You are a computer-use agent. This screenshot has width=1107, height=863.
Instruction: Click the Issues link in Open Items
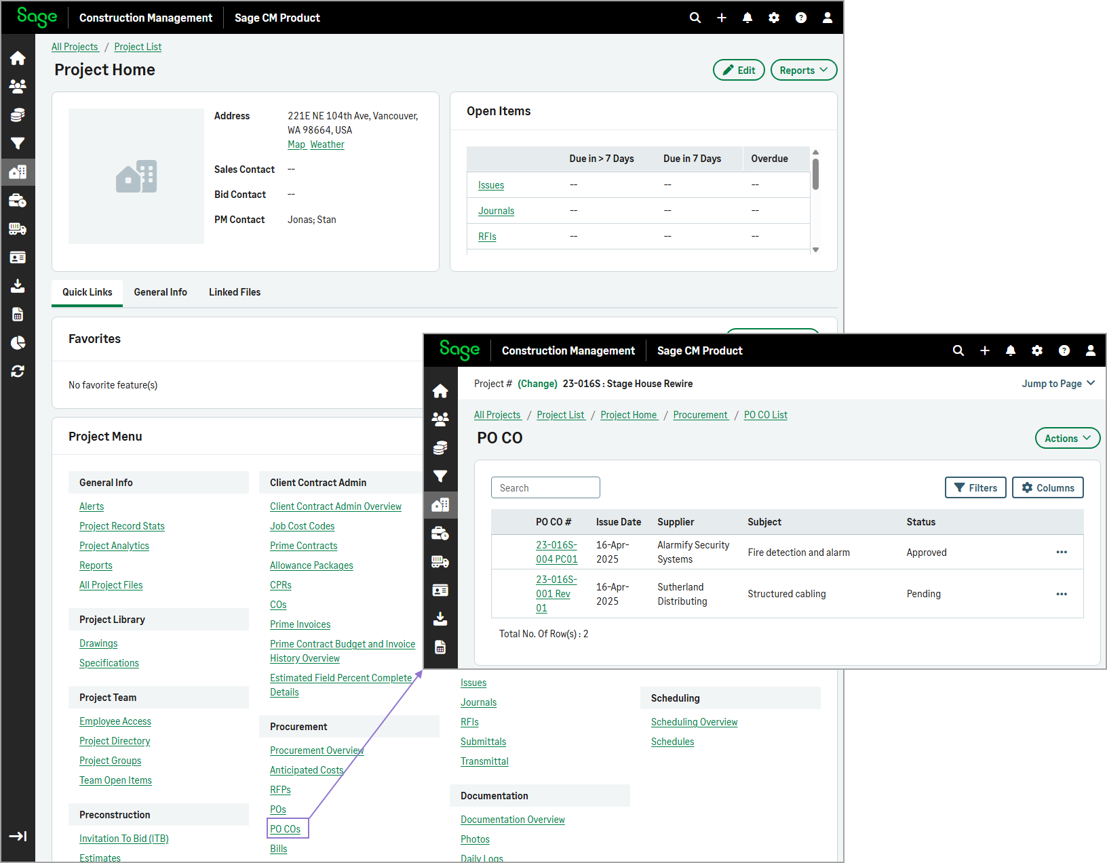click(x=491, y=185)
